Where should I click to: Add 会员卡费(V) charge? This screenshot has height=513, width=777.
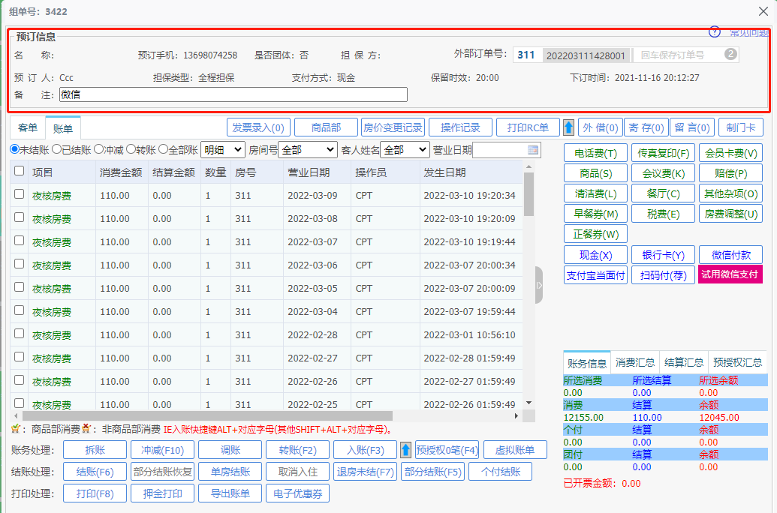(731, 153)
